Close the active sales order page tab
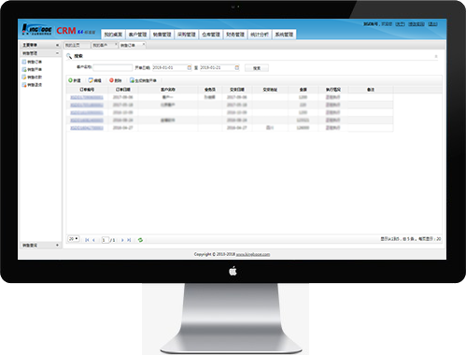This screenshot has width=466, height=355. click(144, 44)
